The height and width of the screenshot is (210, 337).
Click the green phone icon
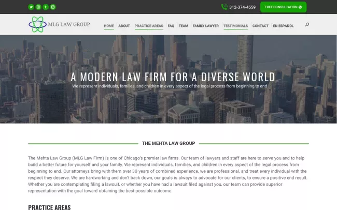[224, 7]
